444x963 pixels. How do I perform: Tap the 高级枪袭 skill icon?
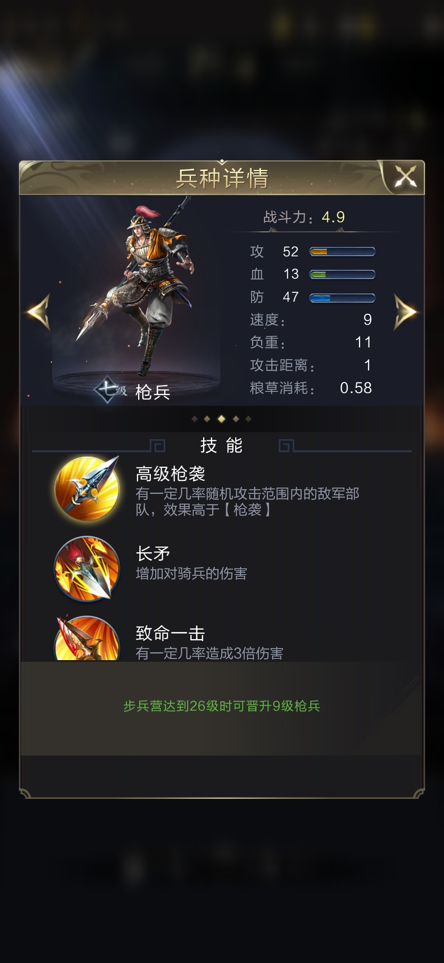click(88, 488)
